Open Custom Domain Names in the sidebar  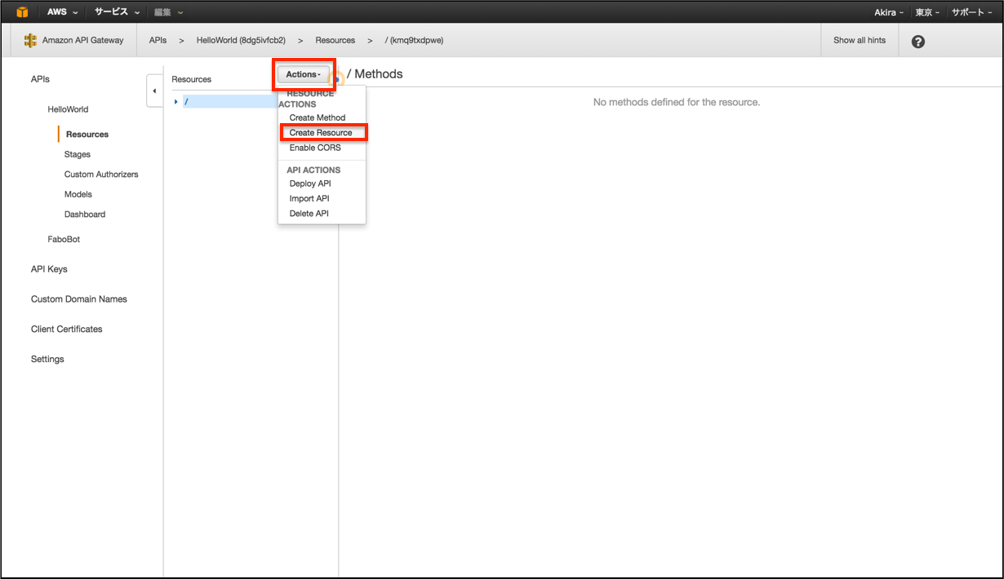78,298
